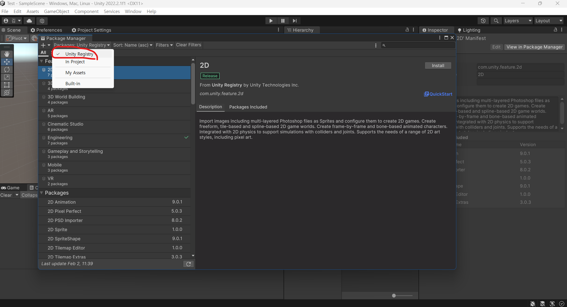Switch to the Description tab

click(210, 107)
